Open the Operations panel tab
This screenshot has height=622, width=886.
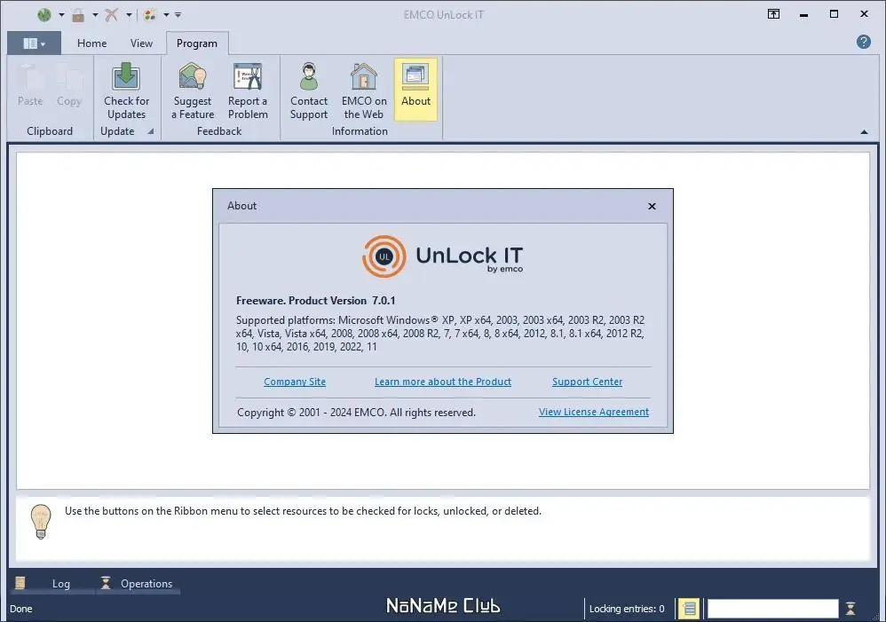pyautogui.click(x=137, y=584)
